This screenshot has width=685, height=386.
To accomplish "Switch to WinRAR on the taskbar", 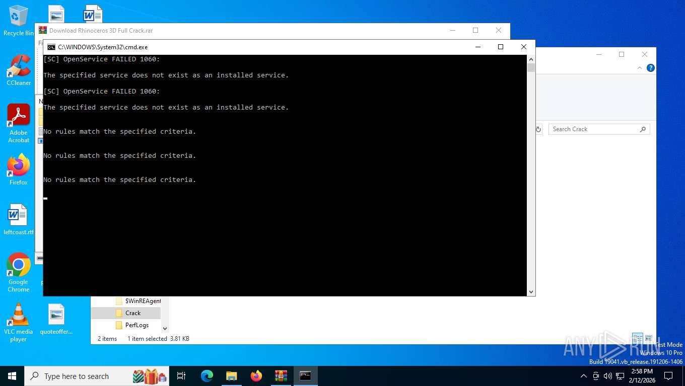I will tap(281, 376).
